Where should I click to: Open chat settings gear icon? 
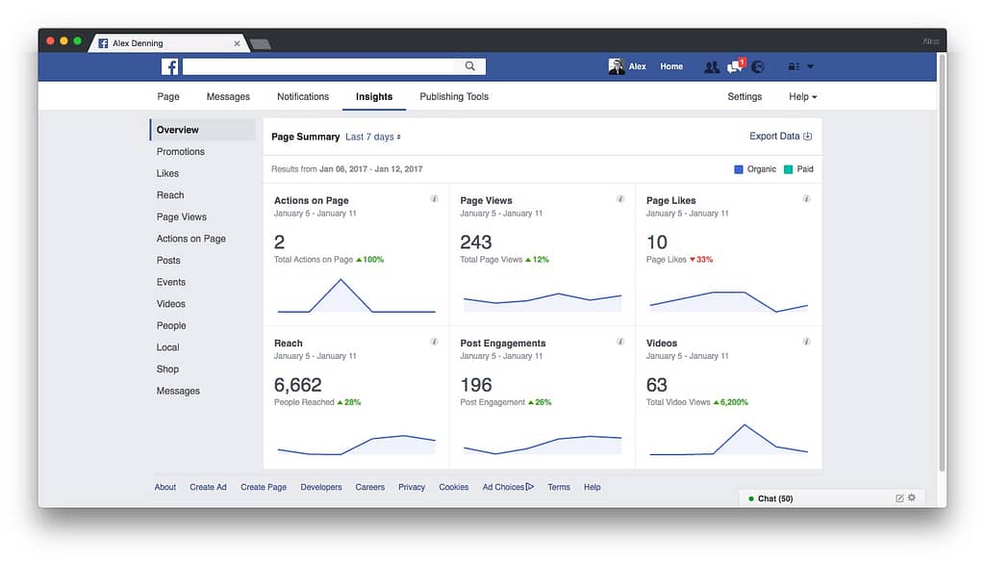point(912,498)
